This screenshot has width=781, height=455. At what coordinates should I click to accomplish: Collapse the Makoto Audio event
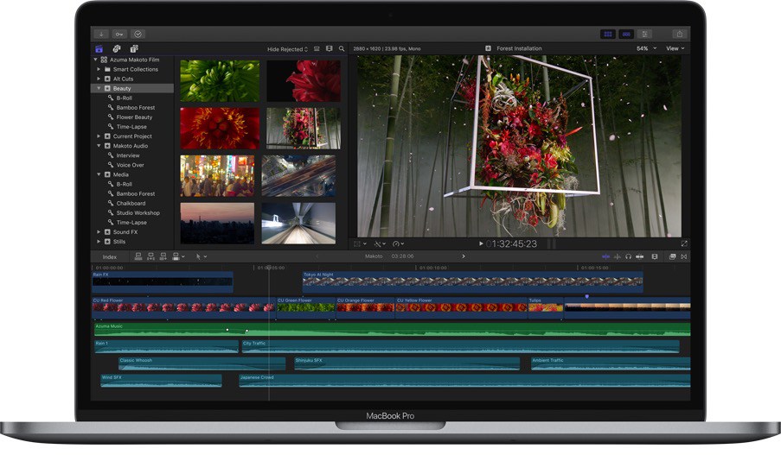99,146
